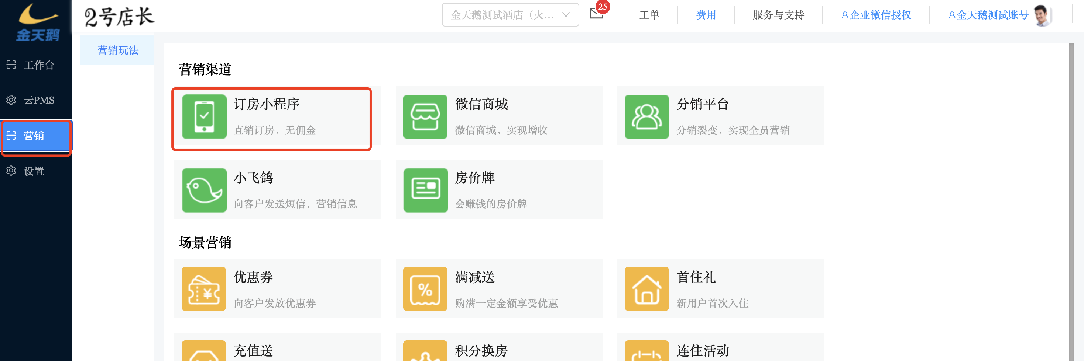Open the hotel selector dropdown
Viewport: 1084px width, 361px height.
510,15
